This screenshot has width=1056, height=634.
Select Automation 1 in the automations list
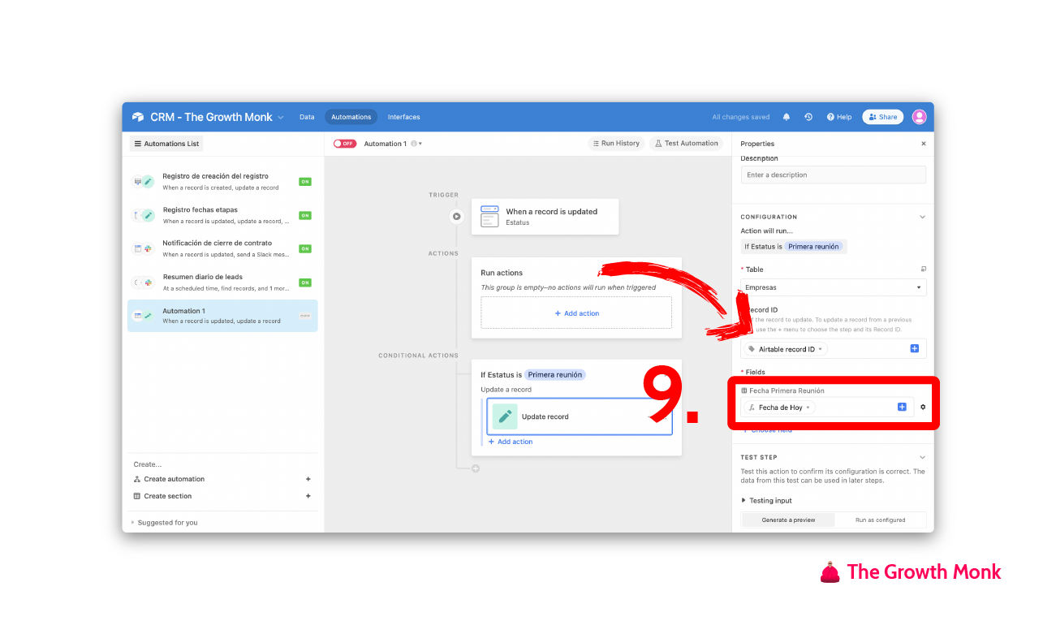coord(222,316)
